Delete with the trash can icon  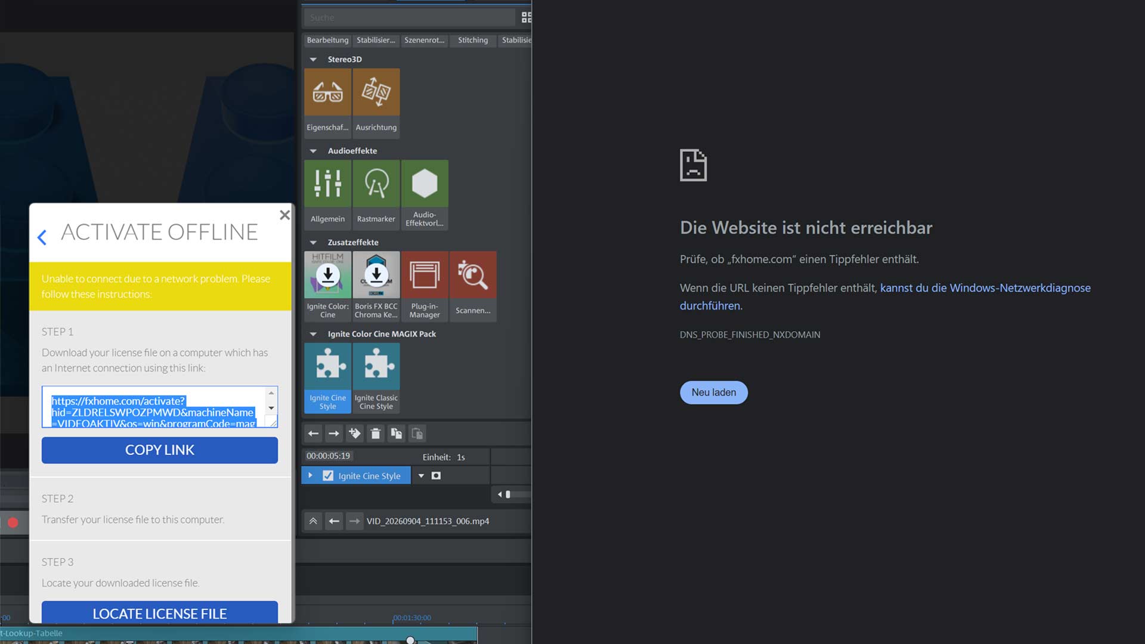point(375,434)
